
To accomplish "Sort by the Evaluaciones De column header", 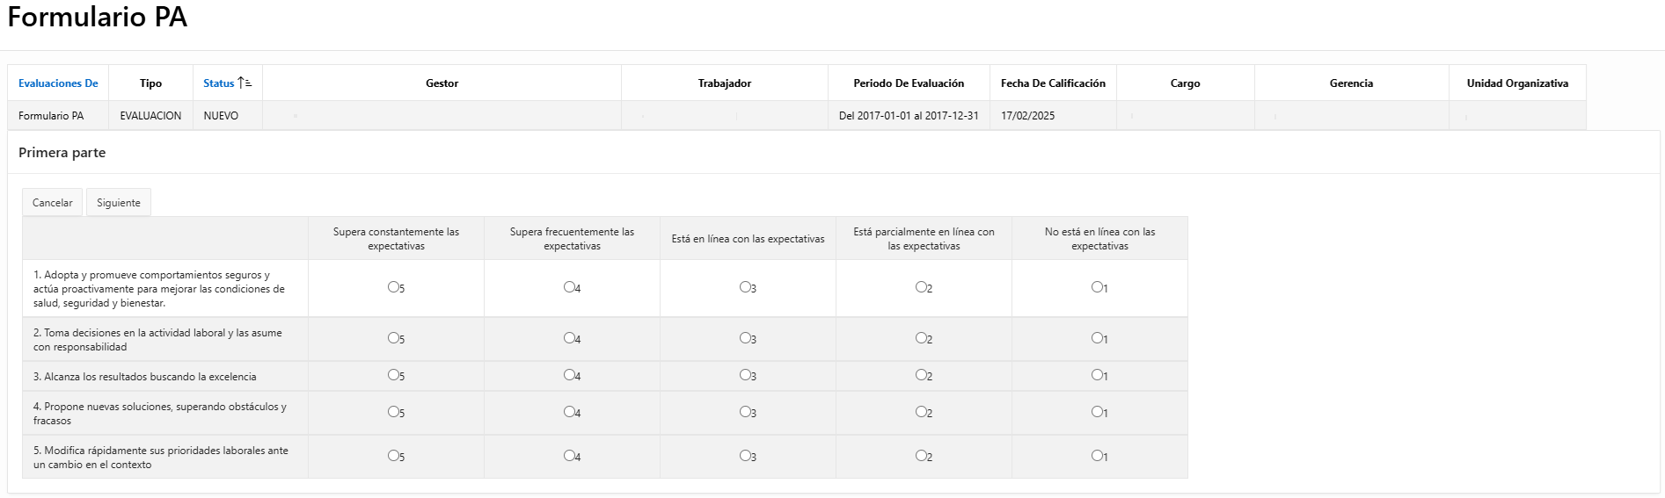I will tap(58, 83).
